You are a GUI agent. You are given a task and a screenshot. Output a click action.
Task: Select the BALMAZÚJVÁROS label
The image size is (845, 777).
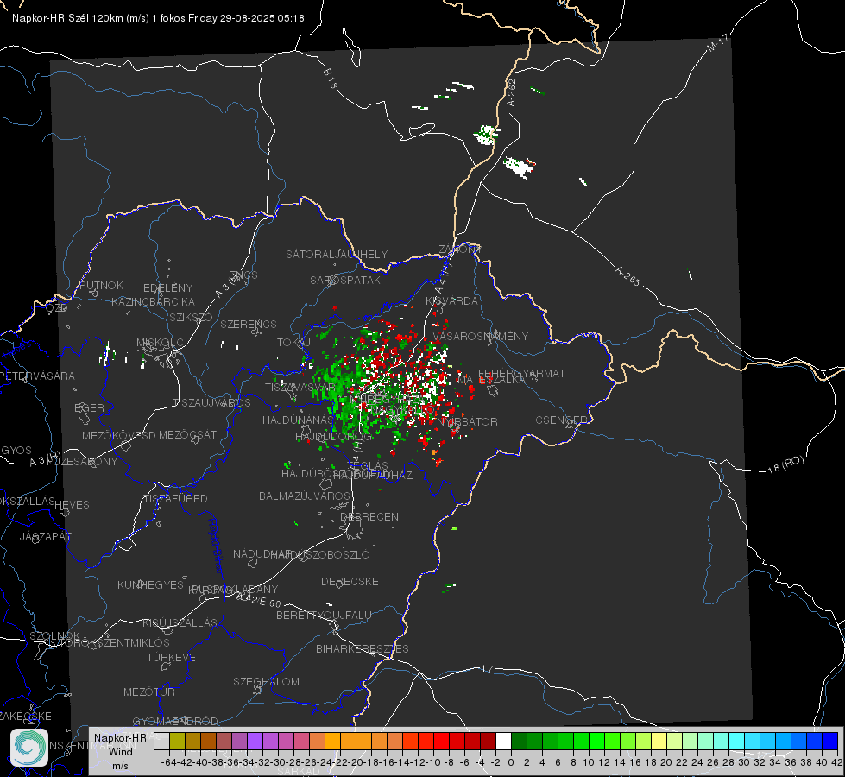(x=305, y=496)
